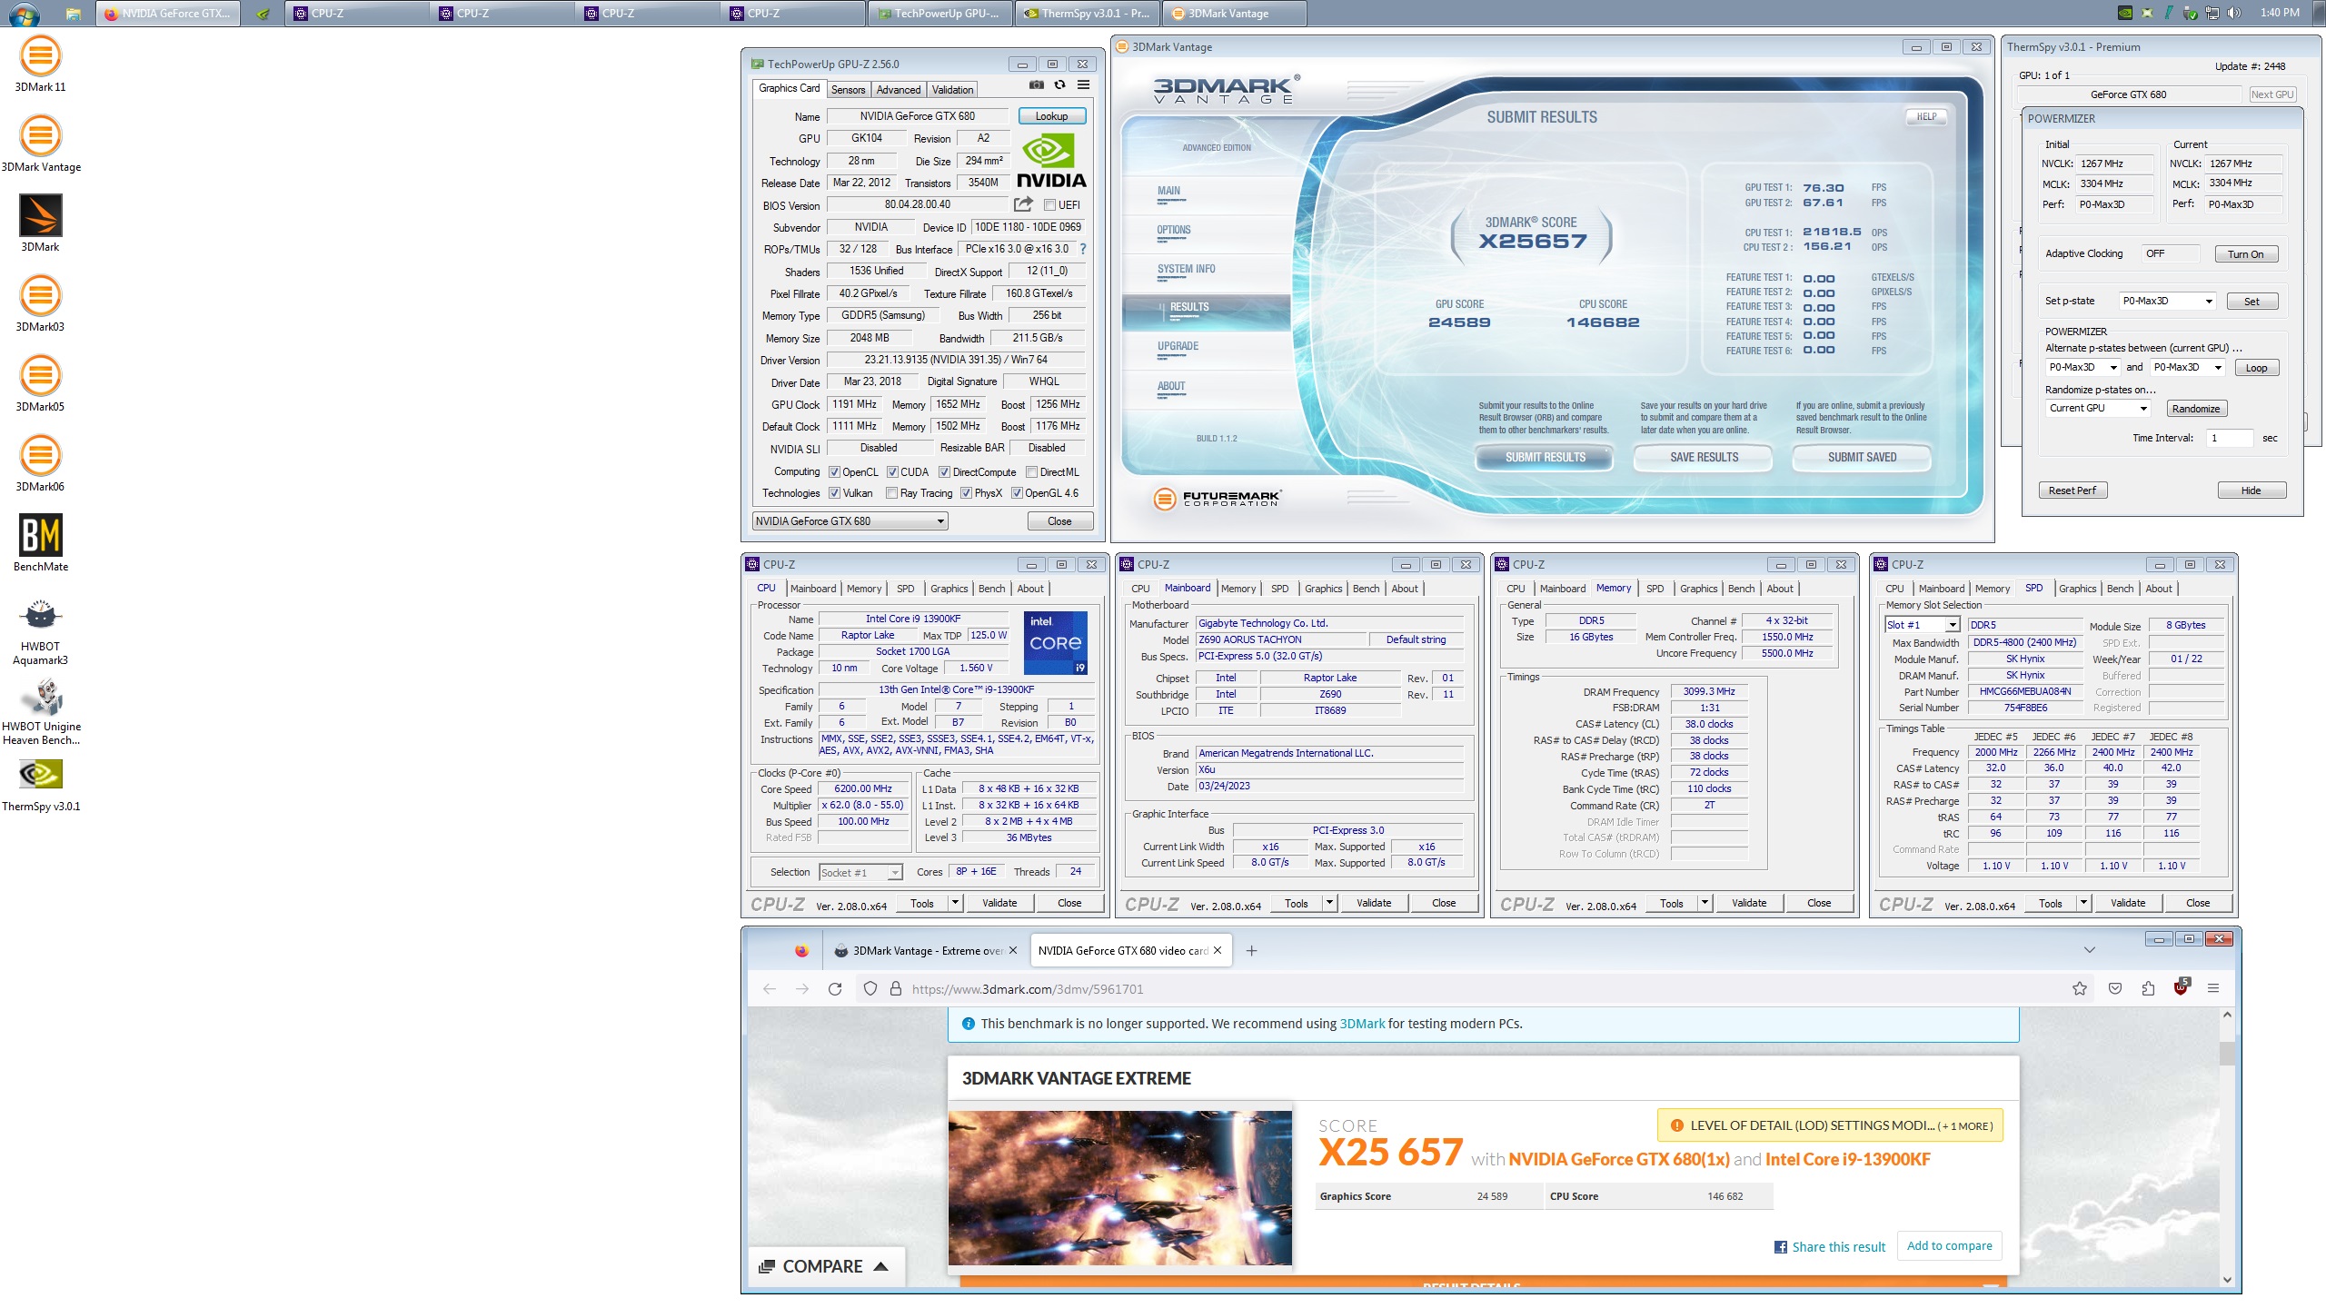The width and height of the screenshot is (2326, 1308).
Task: Open the Current GPU dropdown in ThermSpy
Action: 2098,409
